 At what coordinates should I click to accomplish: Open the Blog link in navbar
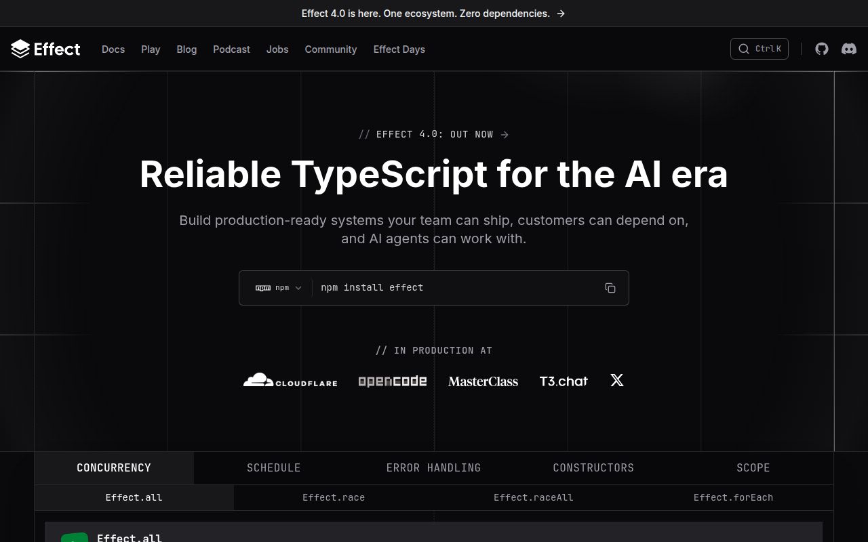pyautogui.click(x=186, y=49)
